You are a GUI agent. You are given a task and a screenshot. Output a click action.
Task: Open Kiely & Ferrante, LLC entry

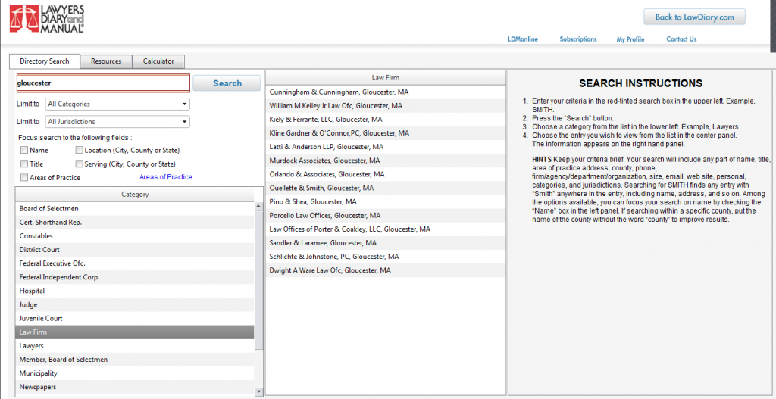pos(386,120)
